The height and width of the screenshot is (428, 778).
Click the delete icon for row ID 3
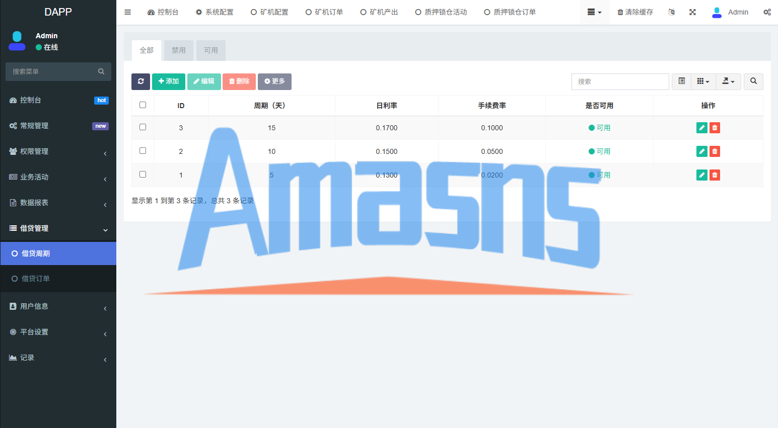tap(715, 128)
